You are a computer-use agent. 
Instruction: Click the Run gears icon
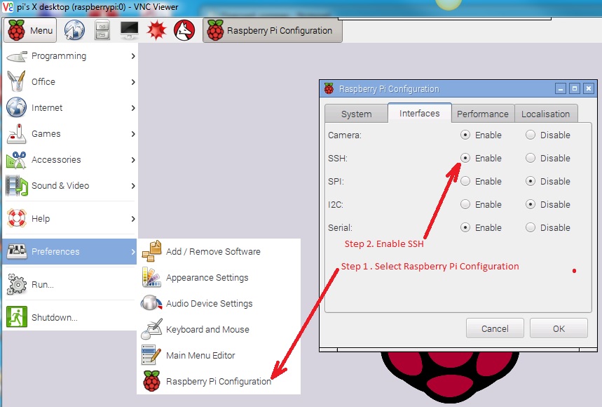click(x=17, y=284)
